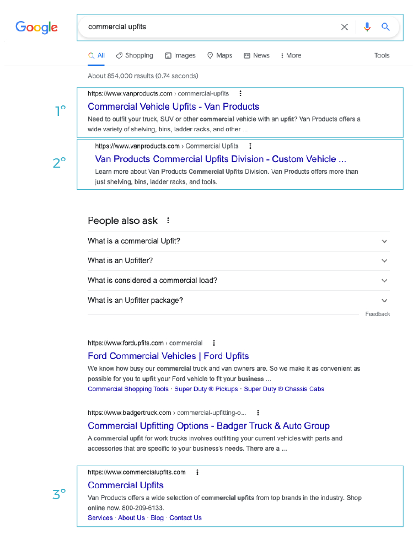This screenshot has height=534, width=413.
Task: Open three-dot menu next to fordupfits.com result
Action: 214,343
